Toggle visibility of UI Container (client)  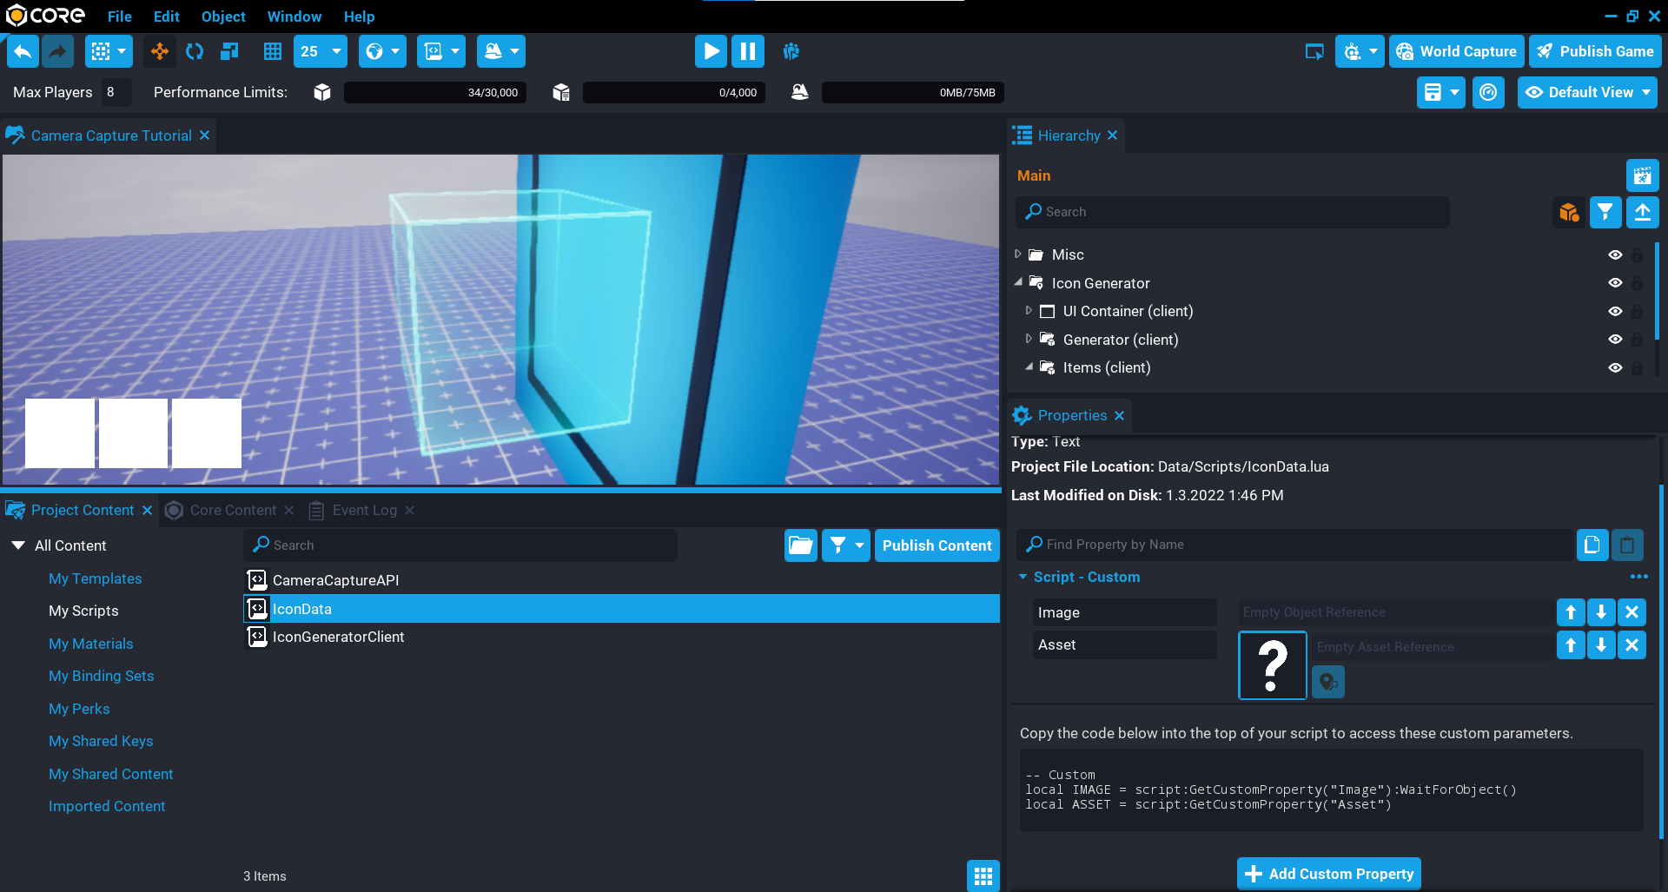[x=1615, y=311]
